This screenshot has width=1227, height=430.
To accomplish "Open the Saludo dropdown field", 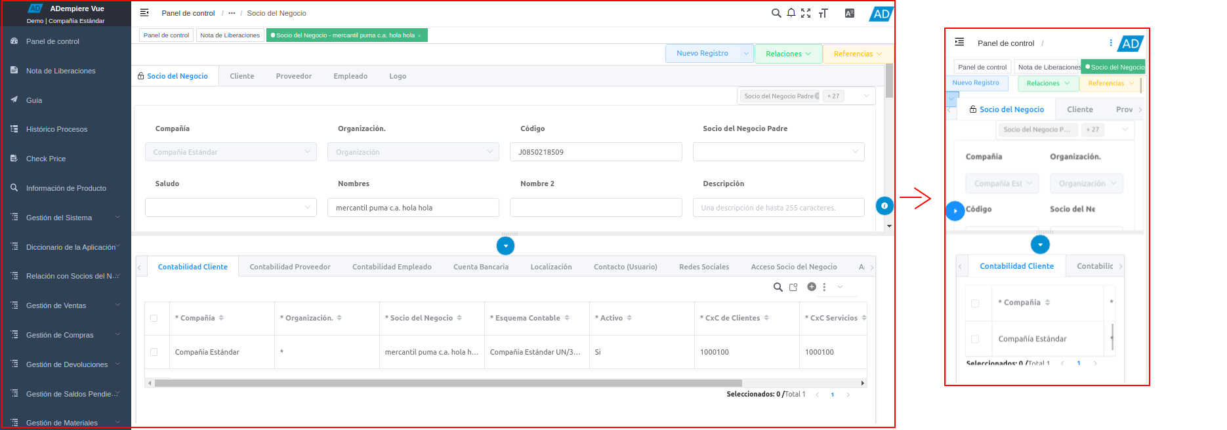I will pos(230,208).
